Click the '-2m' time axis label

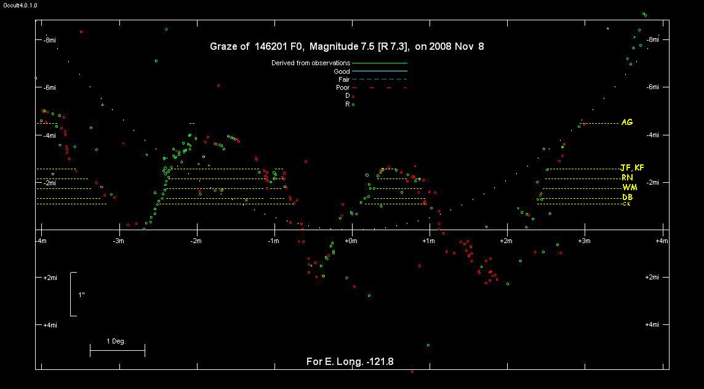click(x=196, y=241)
